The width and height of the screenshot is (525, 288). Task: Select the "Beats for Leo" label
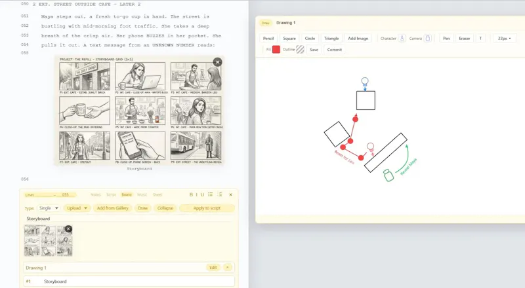(x=344, y=157)
